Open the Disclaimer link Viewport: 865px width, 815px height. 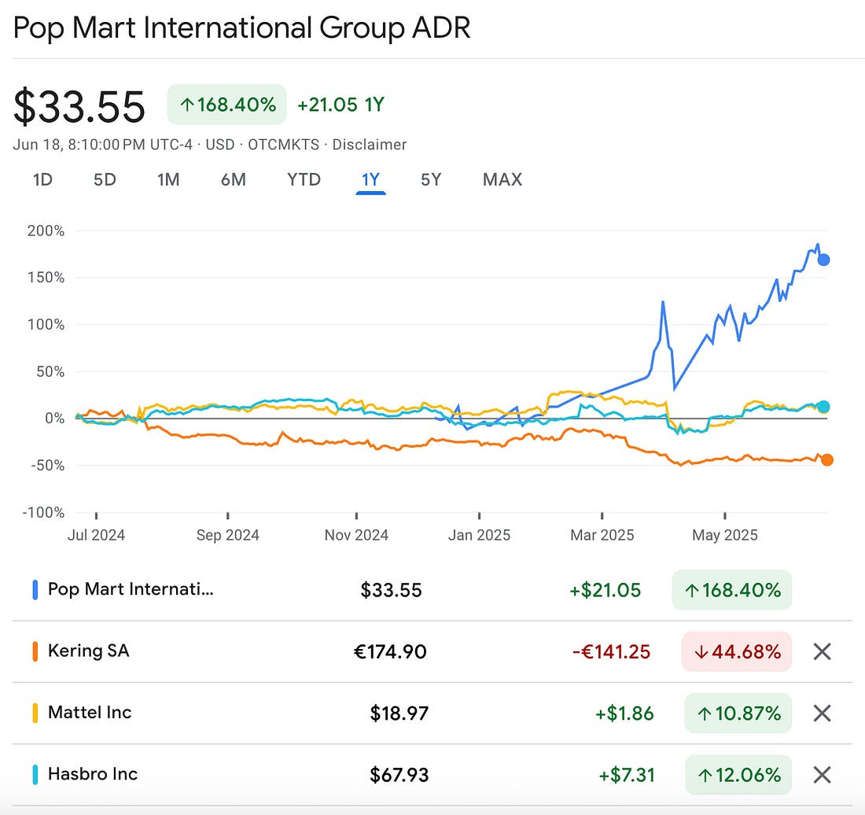(x=369, y=145)
